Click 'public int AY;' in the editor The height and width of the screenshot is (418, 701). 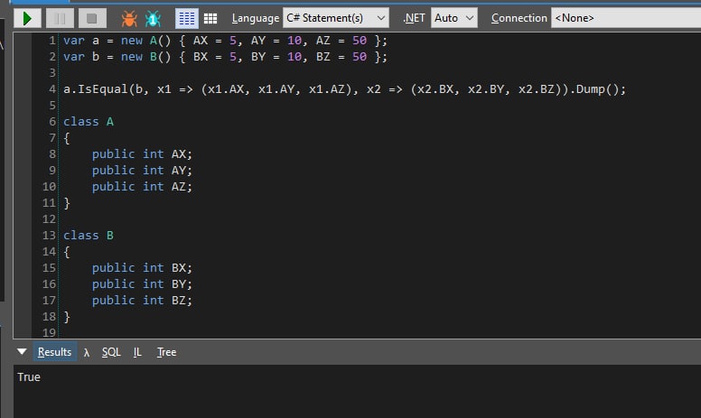[142, 170]
